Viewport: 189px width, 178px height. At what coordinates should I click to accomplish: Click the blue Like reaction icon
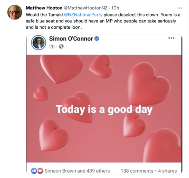point(34,171)
